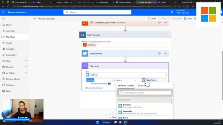Image resolution: width=223 pixels, height=125 pixels.
Task: Open Create in sidebar
Action: (9, 43)
